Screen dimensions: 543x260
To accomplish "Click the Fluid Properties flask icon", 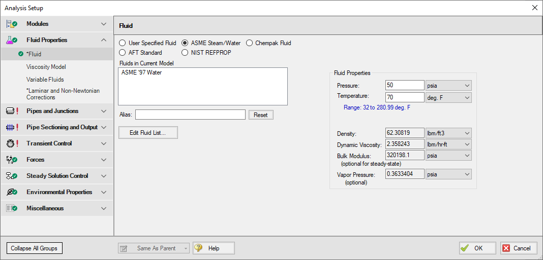I will (x=12, y=40).
